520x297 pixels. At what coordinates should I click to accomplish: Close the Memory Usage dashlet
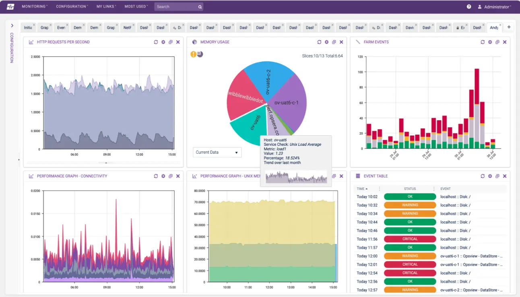[x=341, y=42]
